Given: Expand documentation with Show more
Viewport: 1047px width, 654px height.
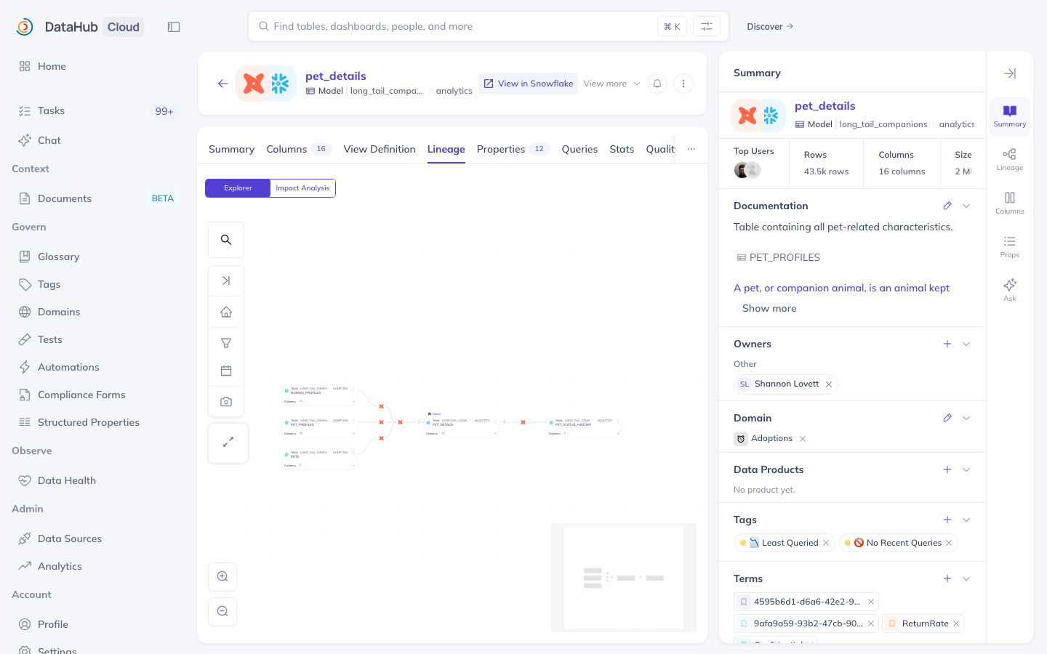Looking at the screenshot, I should click(769, 308).
